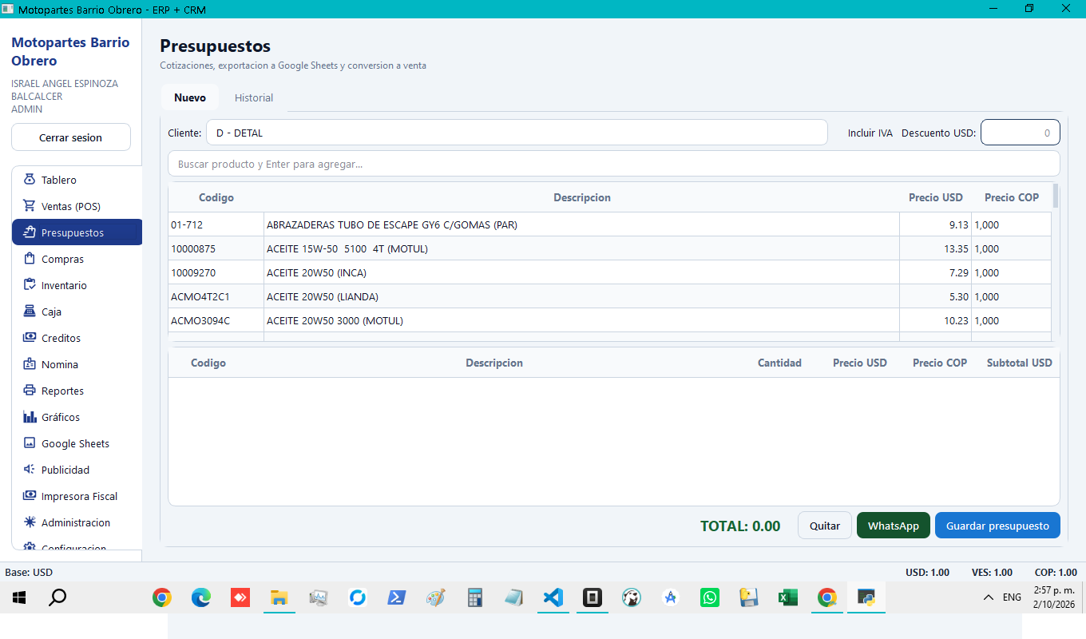Open Reportes from the sidebar
The height and width of the screenshot is (639, 1086).
(x=77, y=391)
